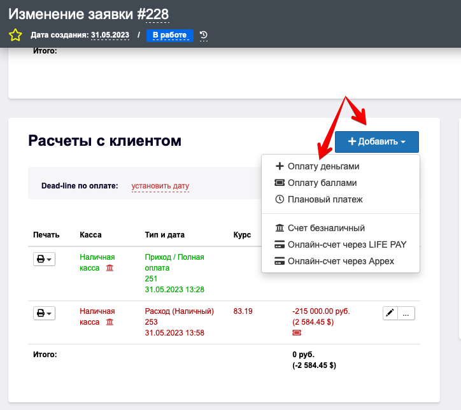Click bank icon beside green 'Наличная касса'
This screenshot has height=410, width=461.
pos(110,268)
